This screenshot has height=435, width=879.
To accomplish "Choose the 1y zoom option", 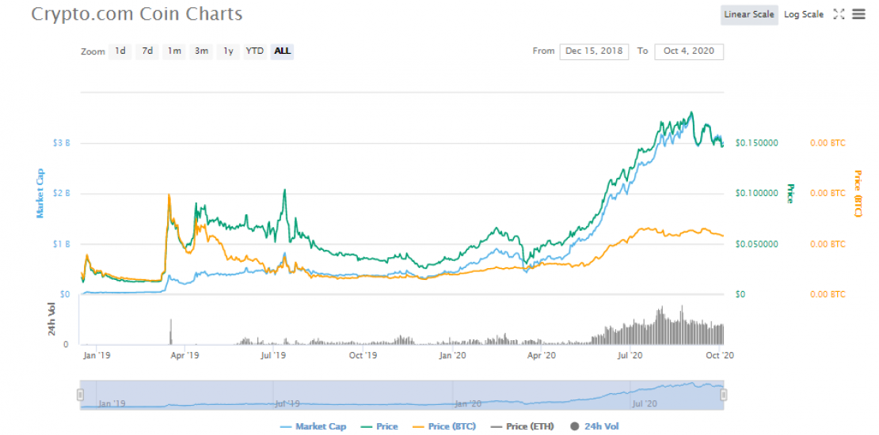I will click(228, 51).
